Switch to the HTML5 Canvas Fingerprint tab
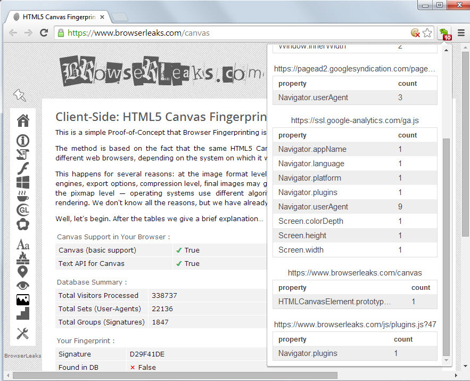This screenshot has width=470, height=381. tap(53, 16)
